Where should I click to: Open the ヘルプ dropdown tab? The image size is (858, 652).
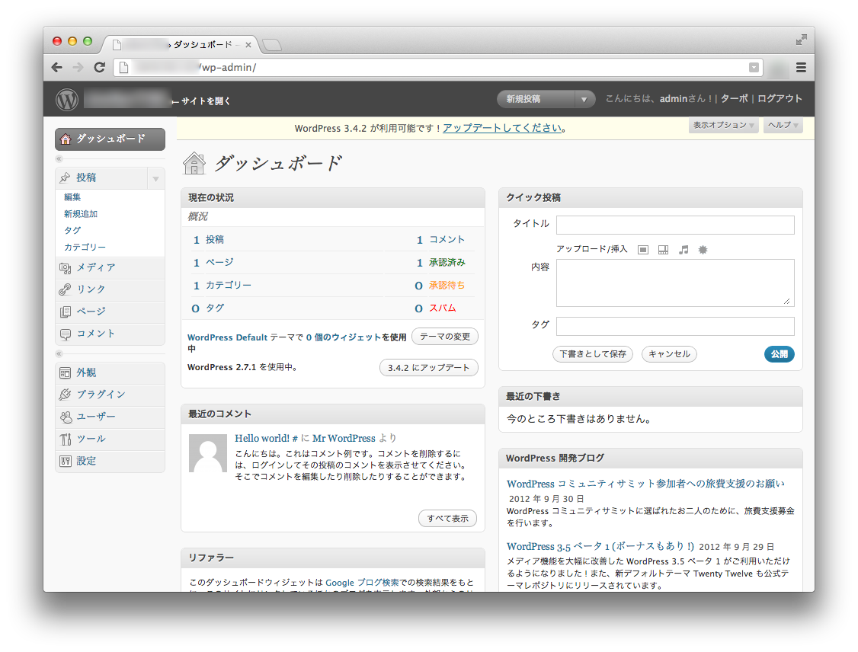click(783, 125)
